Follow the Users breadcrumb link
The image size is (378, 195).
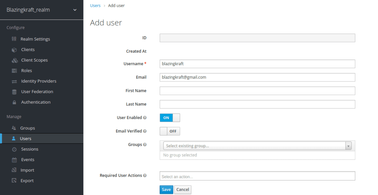coord(95,6)
